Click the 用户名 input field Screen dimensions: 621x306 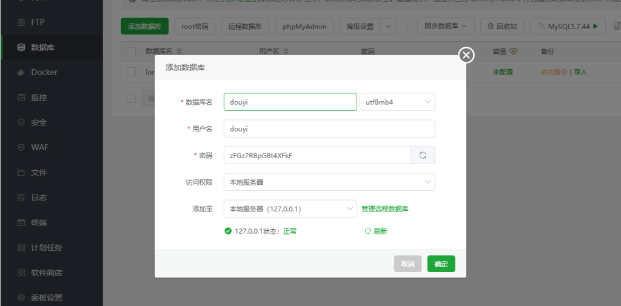click(329, 128)
